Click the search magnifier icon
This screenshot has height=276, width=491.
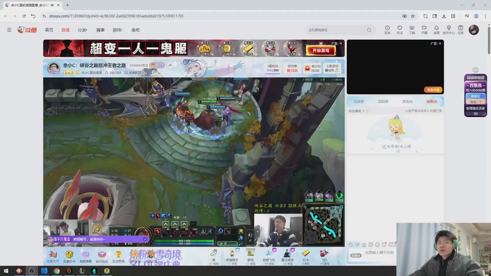coord(369,30)
